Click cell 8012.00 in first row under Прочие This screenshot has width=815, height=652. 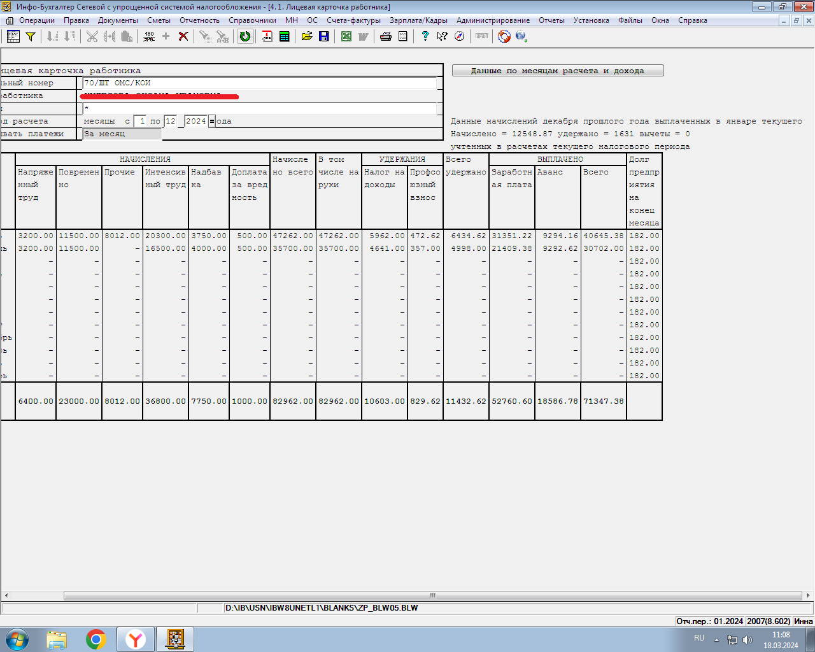[x=122, y=236]
